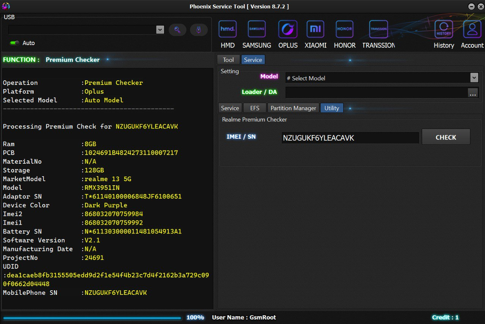
Task: Open the Partition Manager tab
Action: point(293,108)
